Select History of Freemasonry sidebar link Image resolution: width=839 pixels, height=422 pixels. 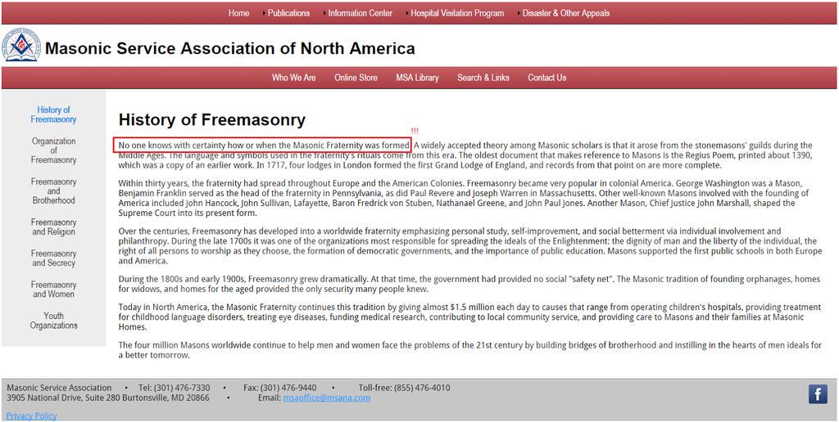53,114
